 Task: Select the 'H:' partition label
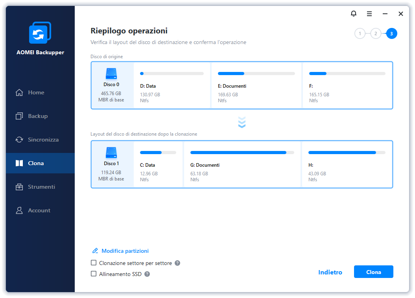tap(311, 165)
